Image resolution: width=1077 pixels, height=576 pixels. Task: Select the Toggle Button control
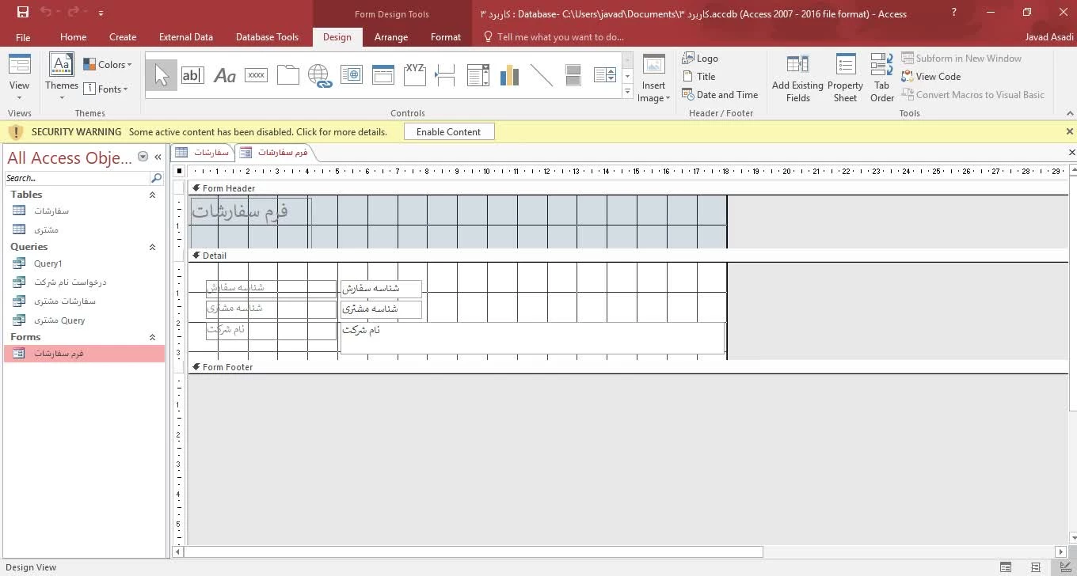[x=573, y=76]
